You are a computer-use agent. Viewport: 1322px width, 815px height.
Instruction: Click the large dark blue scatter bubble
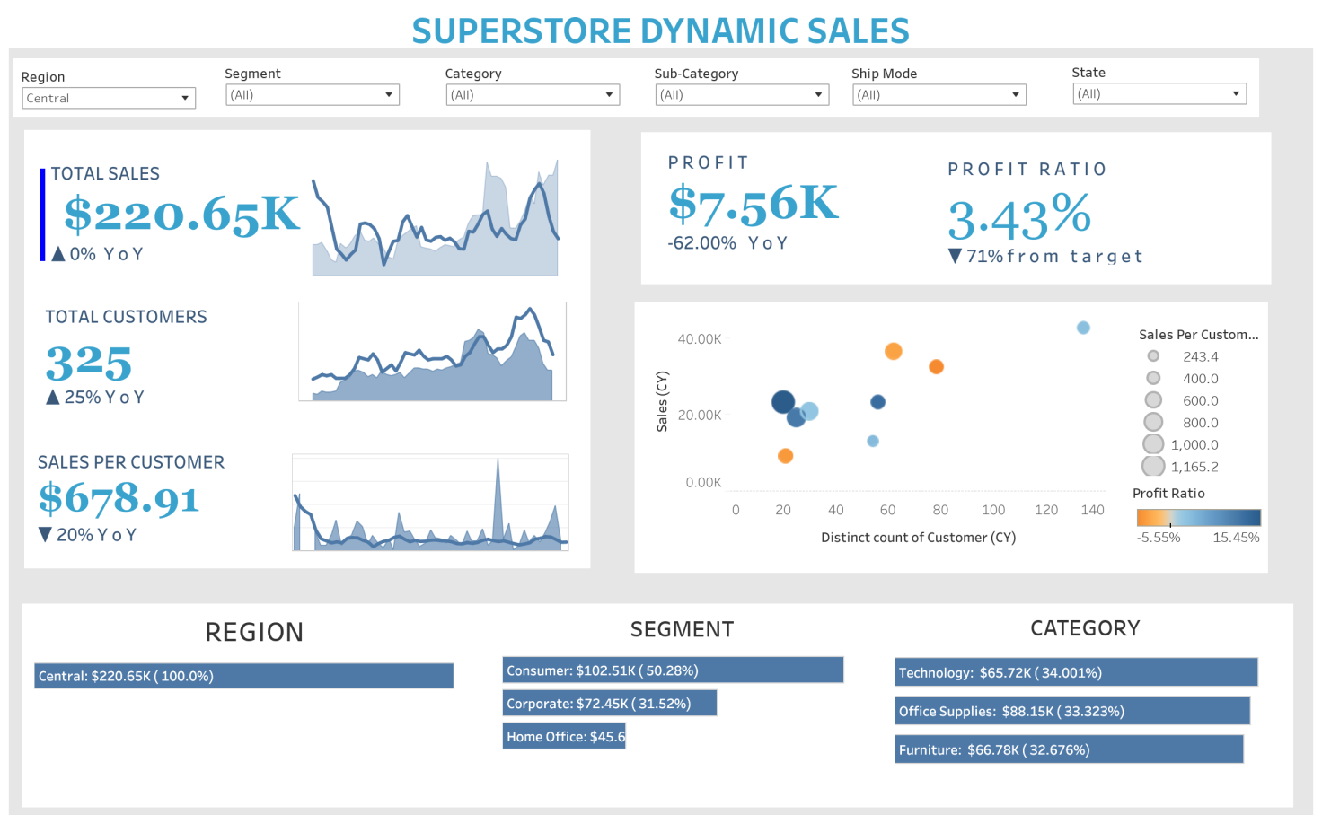[x=783, y=402]
